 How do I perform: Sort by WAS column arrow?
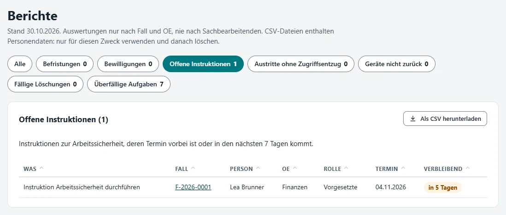[x=41, y=168]
